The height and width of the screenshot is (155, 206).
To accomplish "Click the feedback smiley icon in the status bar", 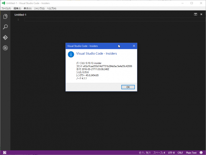I will [x=201, y=153].
